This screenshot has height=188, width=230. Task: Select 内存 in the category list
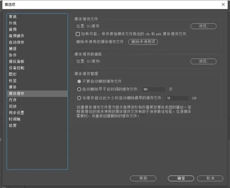point(37,100)
